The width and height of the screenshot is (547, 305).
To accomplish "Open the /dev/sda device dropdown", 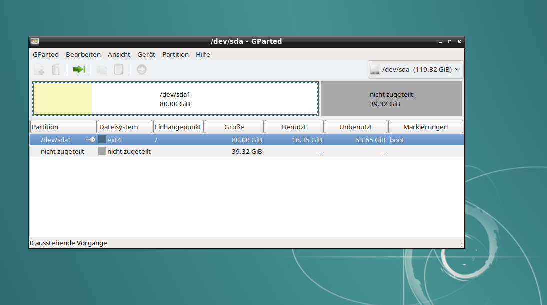I will tap(415, 69).
